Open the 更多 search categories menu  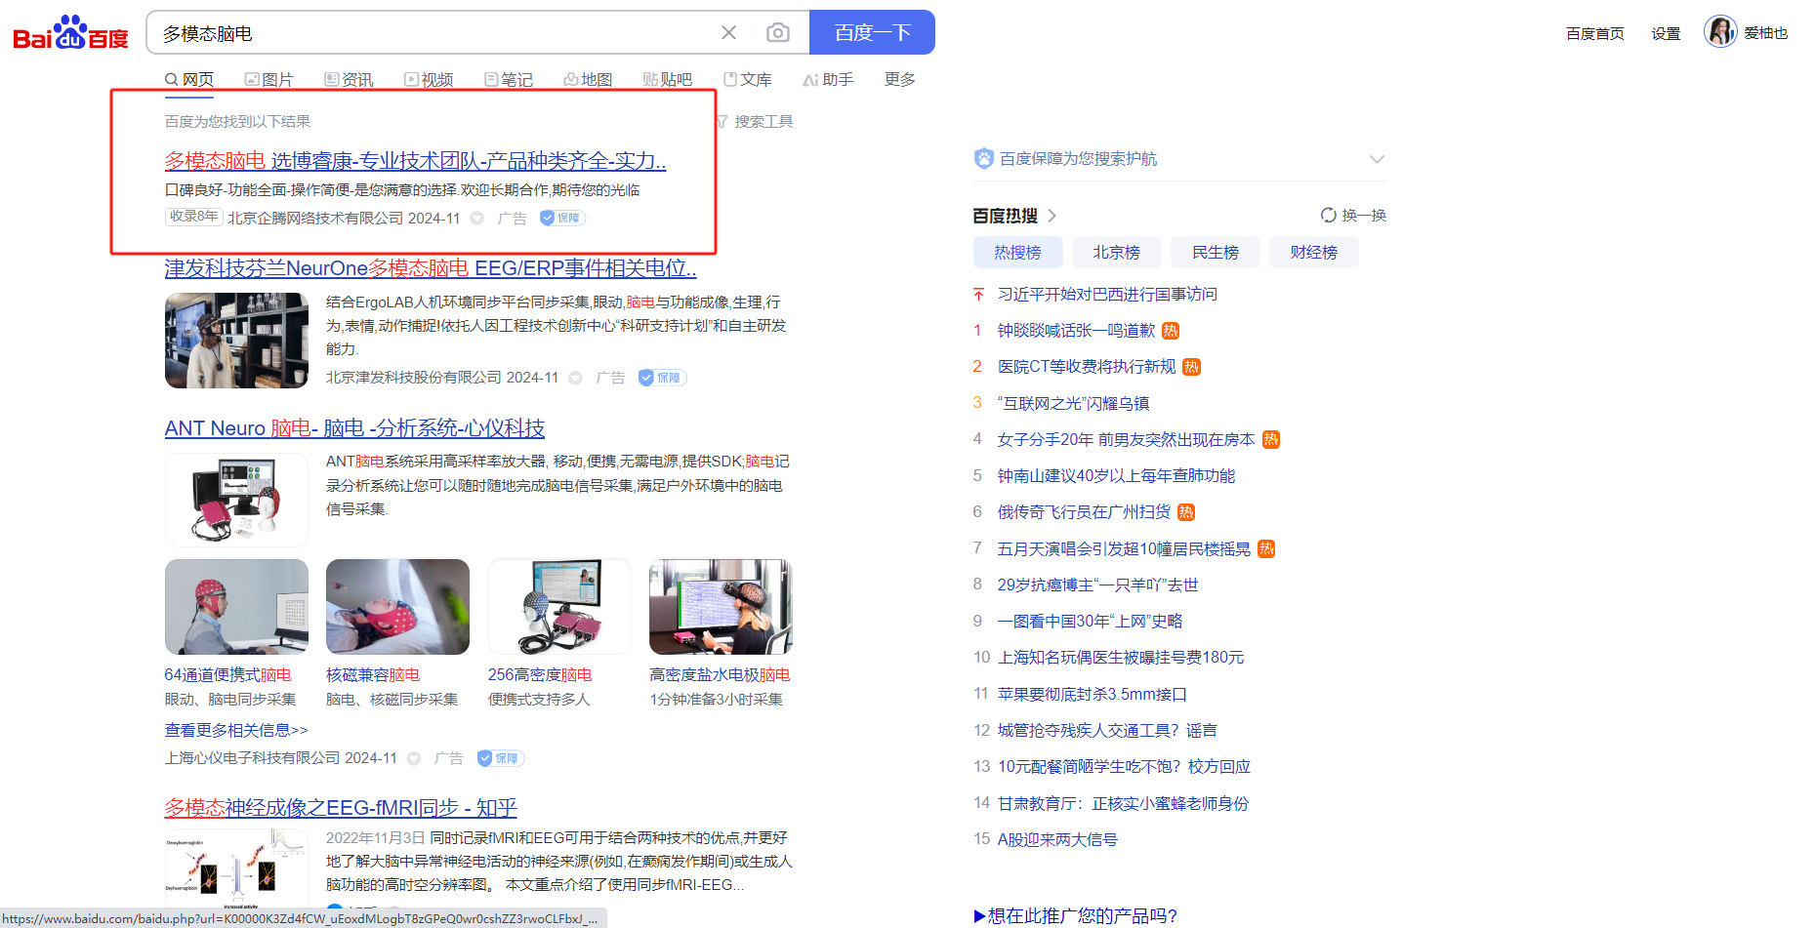tap(899, 79)
